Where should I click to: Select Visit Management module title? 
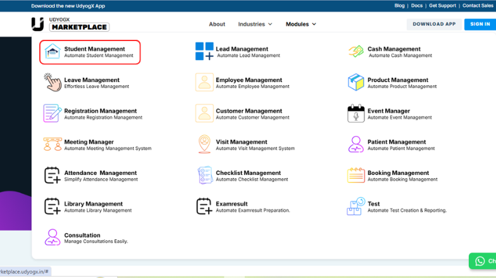coord(242,142)
